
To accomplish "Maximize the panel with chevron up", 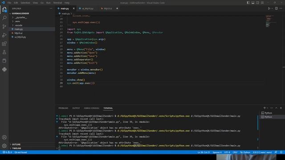I will (276, 108).
